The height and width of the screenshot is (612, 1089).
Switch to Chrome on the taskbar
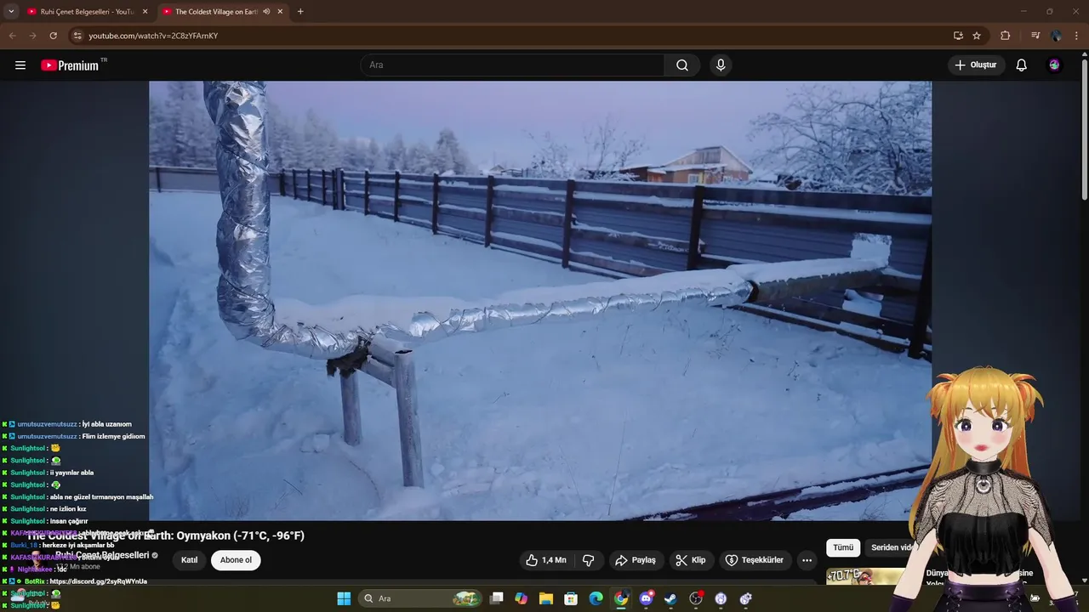coord(621,598)
